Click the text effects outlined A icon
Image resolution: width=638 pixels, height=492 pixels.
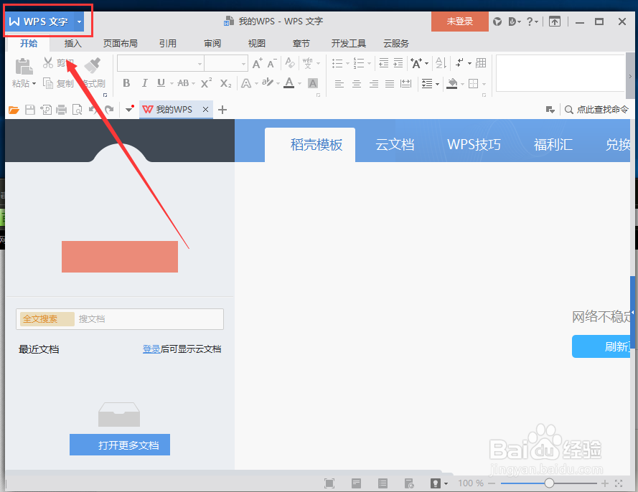tap(245, 83)
